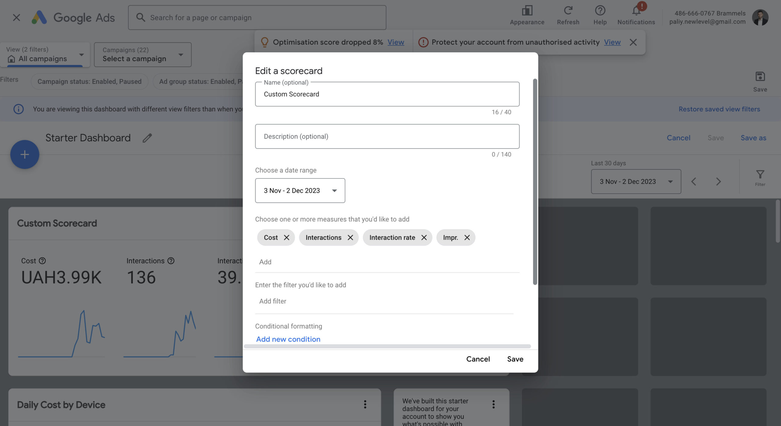Edit Starter Dashboard name pencil icon

(147, 138)
